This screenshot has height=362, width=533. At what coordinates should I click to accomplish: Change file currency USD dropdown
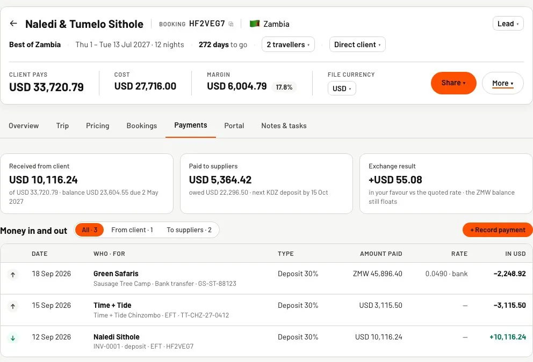pyautogui.click(x=342, y=88)
